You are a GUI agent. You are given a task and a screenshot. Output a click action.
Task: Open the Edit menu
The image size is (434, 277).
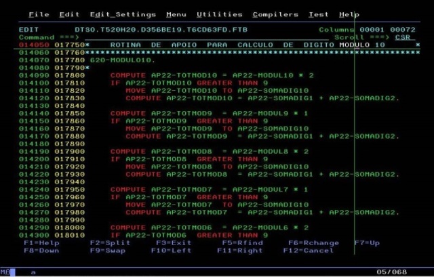(x=69, y=14)
